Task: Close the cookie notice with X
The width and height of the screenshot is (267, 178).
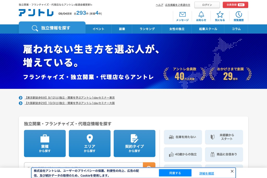Action: (x=232, y=171)
